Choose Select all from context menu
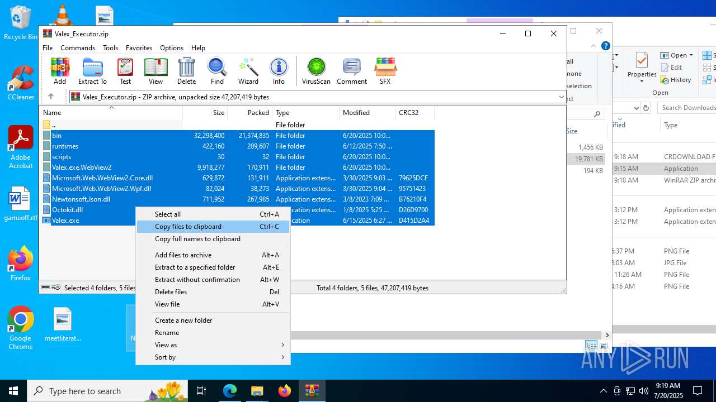Screen dimensions: 716x402 point(213,214)
